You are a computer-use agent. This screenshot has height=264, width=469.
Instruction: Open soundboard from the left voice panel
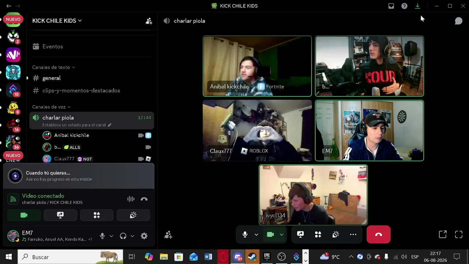[133, 215]
